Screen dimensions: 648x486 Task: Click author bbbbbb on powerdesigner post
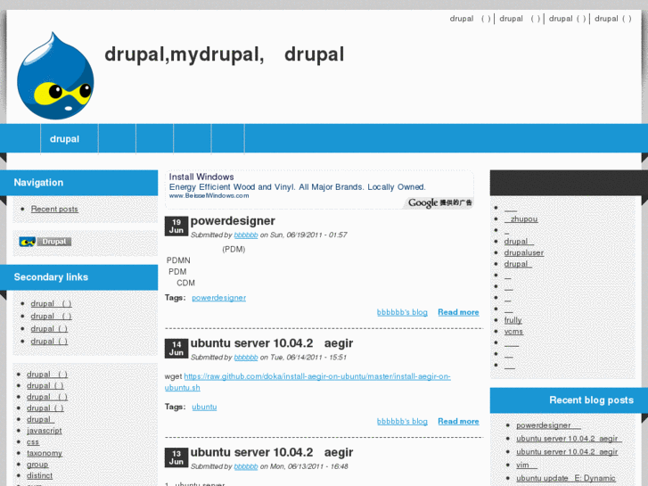[246, 235]
